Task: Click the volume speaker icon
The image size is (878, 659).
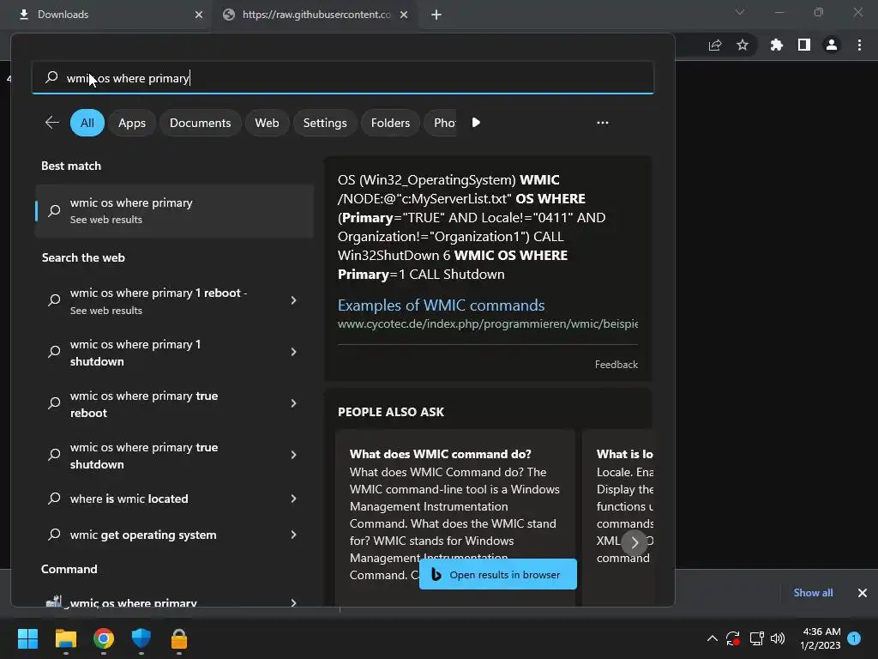Action: [x=778, y=638]
